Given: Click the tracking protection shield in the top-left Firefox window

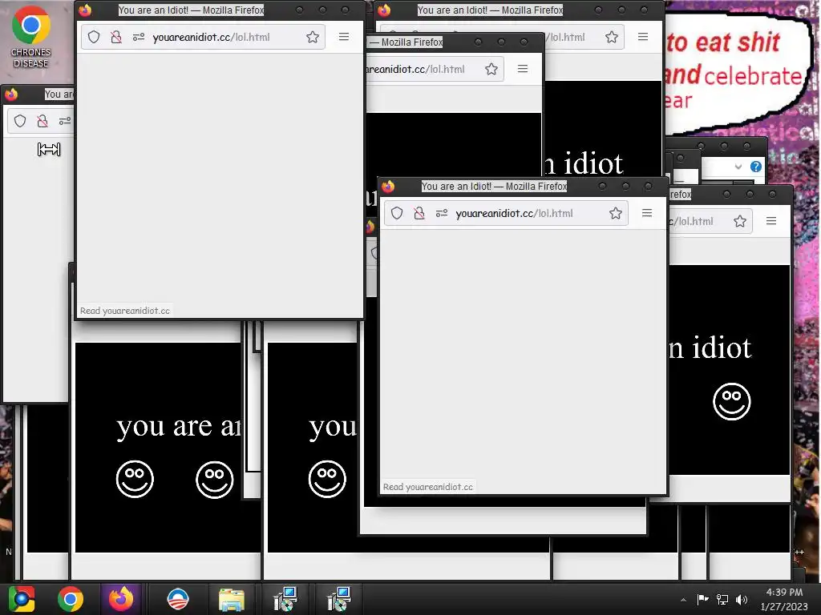Looking at the screenshot, I should click(x=94, y=37).
